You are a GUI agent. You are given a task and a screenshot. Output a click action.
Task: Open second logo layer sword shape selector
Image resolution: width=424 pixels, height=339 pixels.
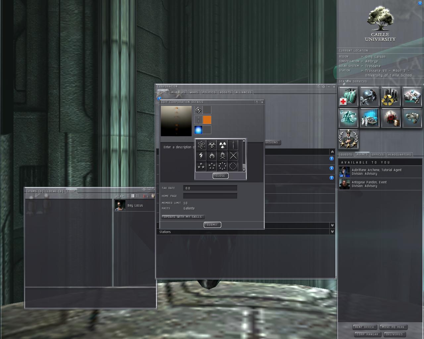point(198,120)
